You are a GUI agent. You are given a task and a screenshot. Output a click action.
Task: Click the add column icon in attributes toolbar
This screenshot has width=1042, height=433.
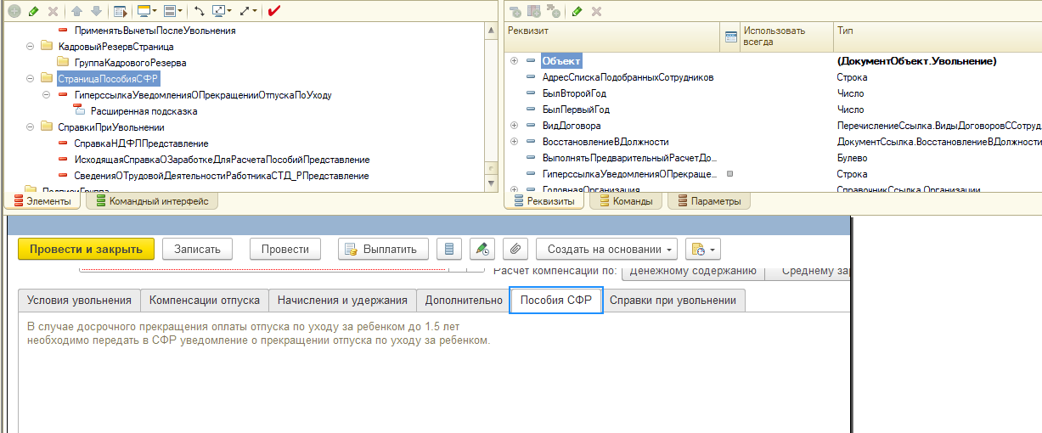tap(534, 11)
